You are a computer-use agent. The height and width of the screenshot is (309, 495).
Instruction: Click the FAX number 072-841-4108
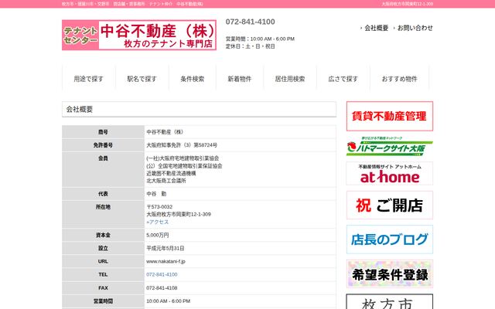pyautogui.click(x=162, y=288)
